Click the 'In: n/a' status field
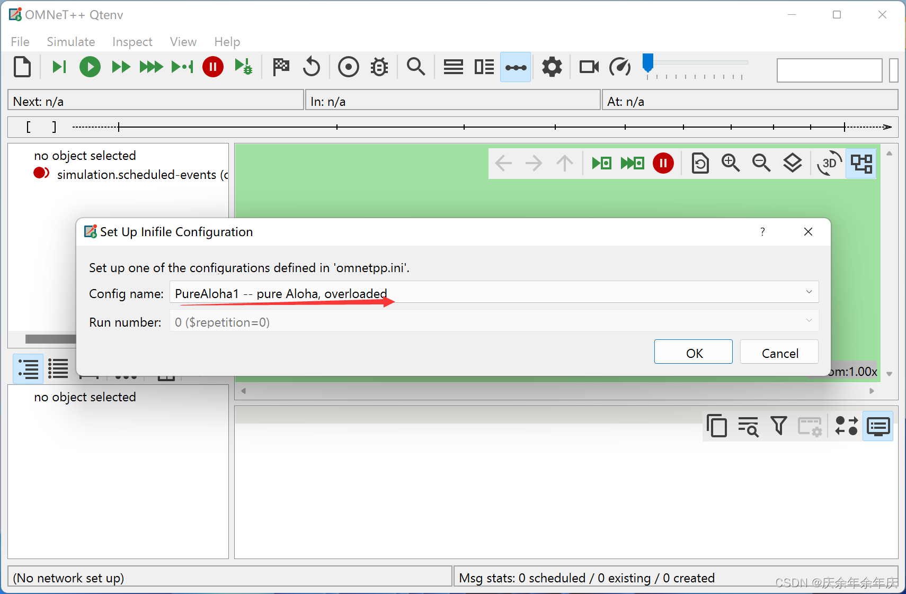Viewport: 906px width, 594px height. pos(453,101)
